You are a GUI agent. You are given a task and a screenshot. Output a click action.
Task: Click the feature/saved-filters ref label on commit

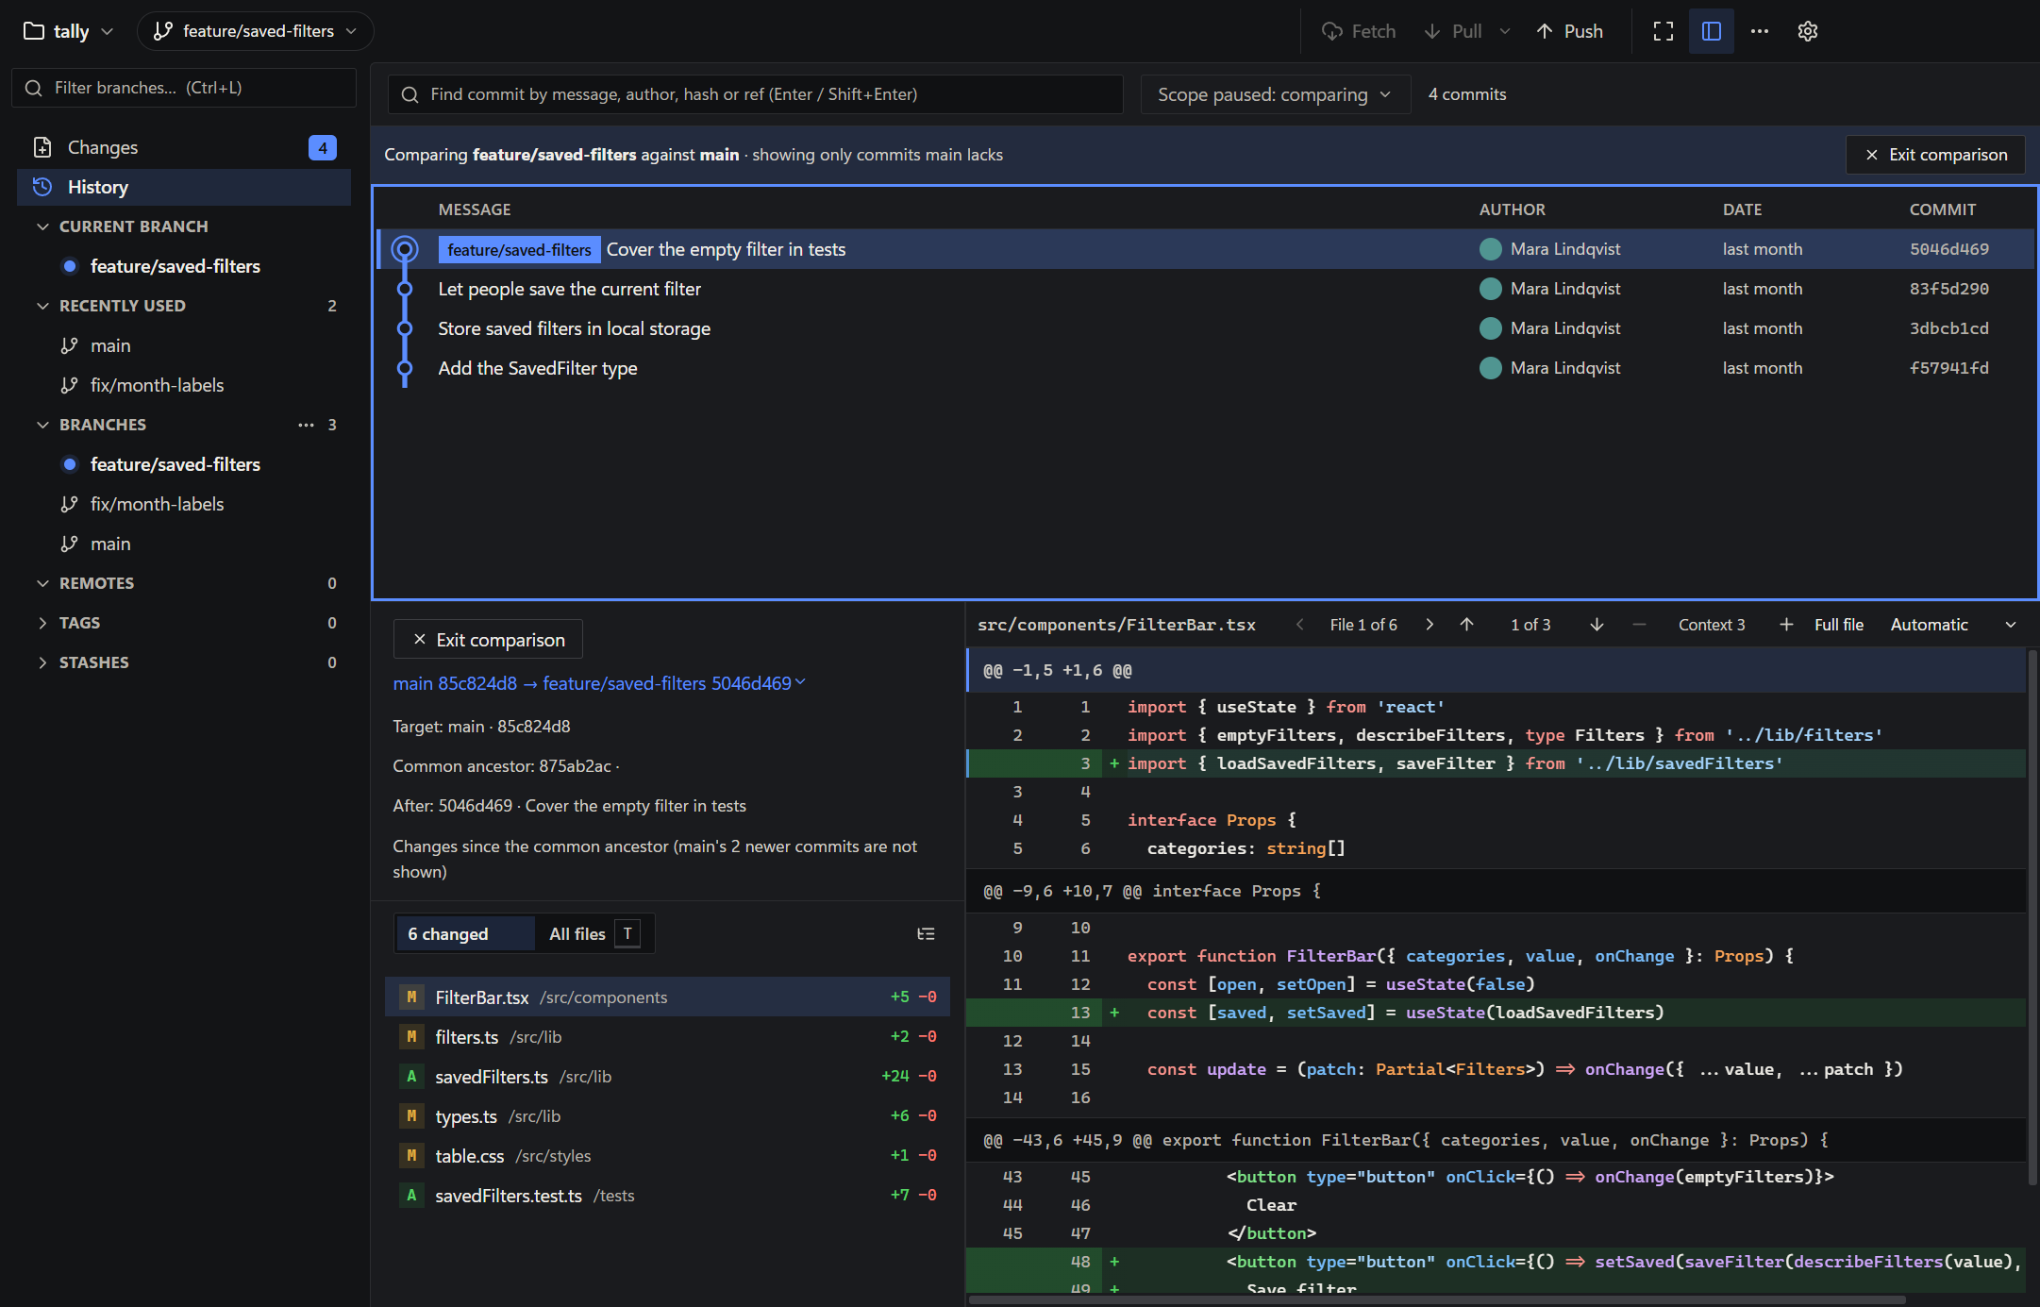tap(519, 249)
